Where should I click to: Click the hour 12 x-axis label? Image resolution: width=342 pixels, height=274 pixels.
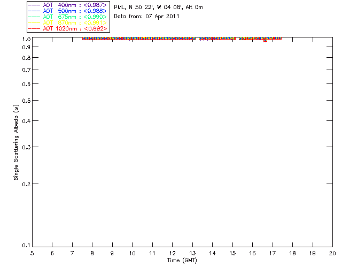click(172, 253)
